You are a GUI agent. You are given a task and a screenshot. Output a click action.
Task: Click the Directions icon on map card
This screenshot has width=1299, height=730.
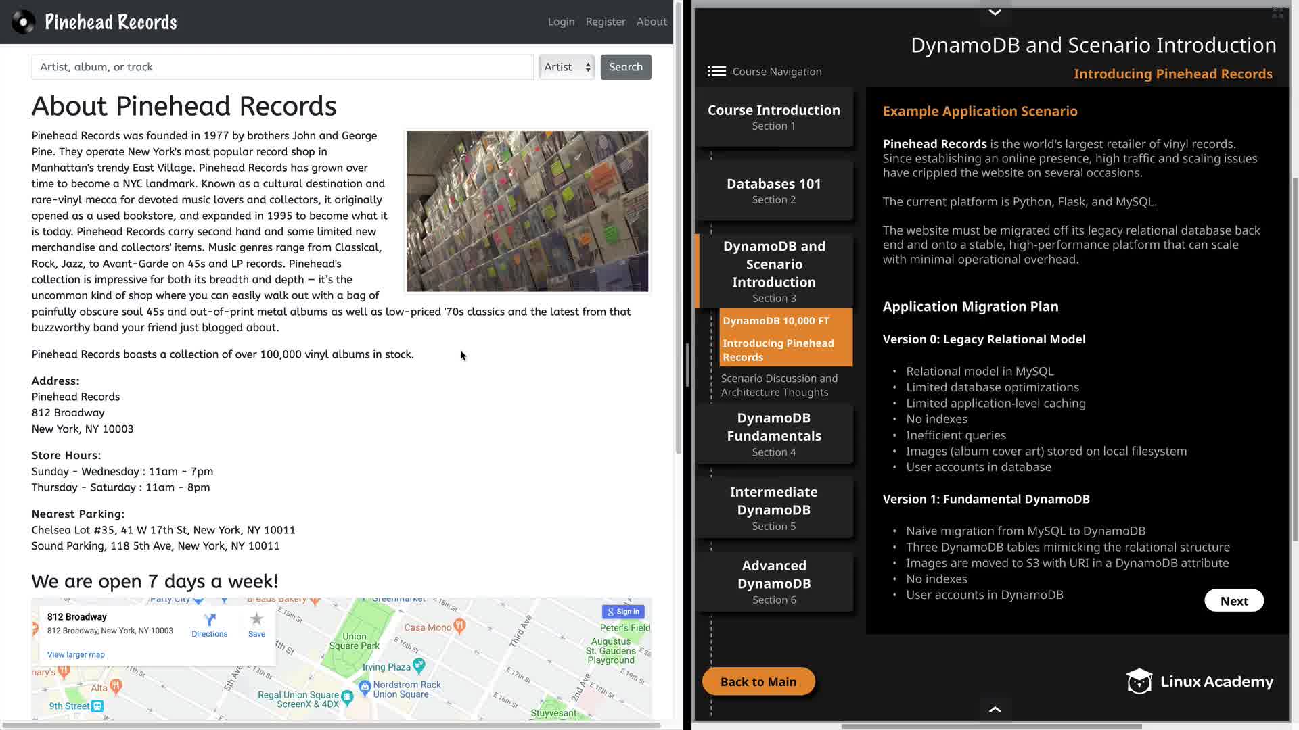[210, 620]
